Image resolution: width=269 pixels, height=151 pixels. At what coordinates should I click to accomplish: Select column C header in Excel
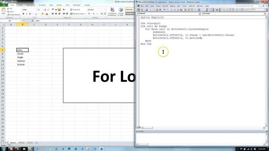[x=34, y=25]
